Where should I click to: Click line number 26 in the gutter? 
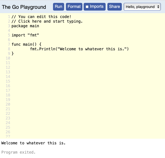click(x=8, y=132)
